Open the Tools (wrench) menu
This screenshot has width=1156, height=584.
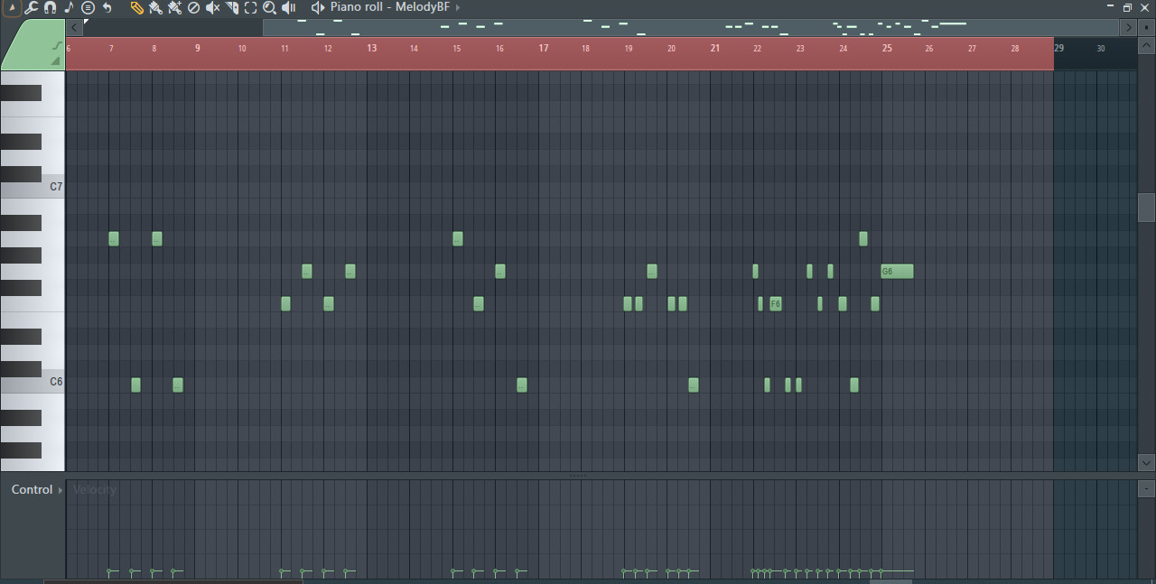pyautogui.click(x=30, y=7)
